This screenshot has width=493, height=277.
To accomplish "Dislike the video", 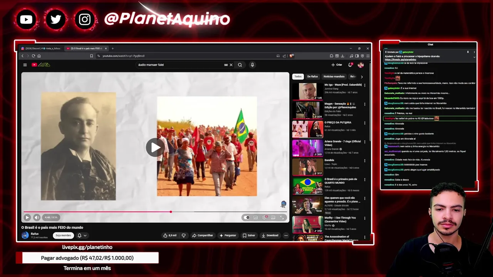I will click(184, 235).
